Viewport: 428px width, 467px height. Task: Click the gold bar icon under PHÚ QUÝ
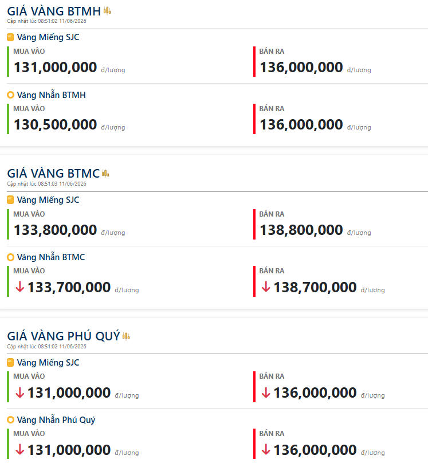10,363
